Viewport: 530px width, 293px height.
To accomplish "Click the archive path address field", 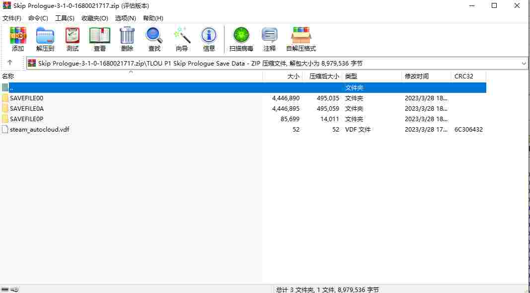I will pos(277,63).
